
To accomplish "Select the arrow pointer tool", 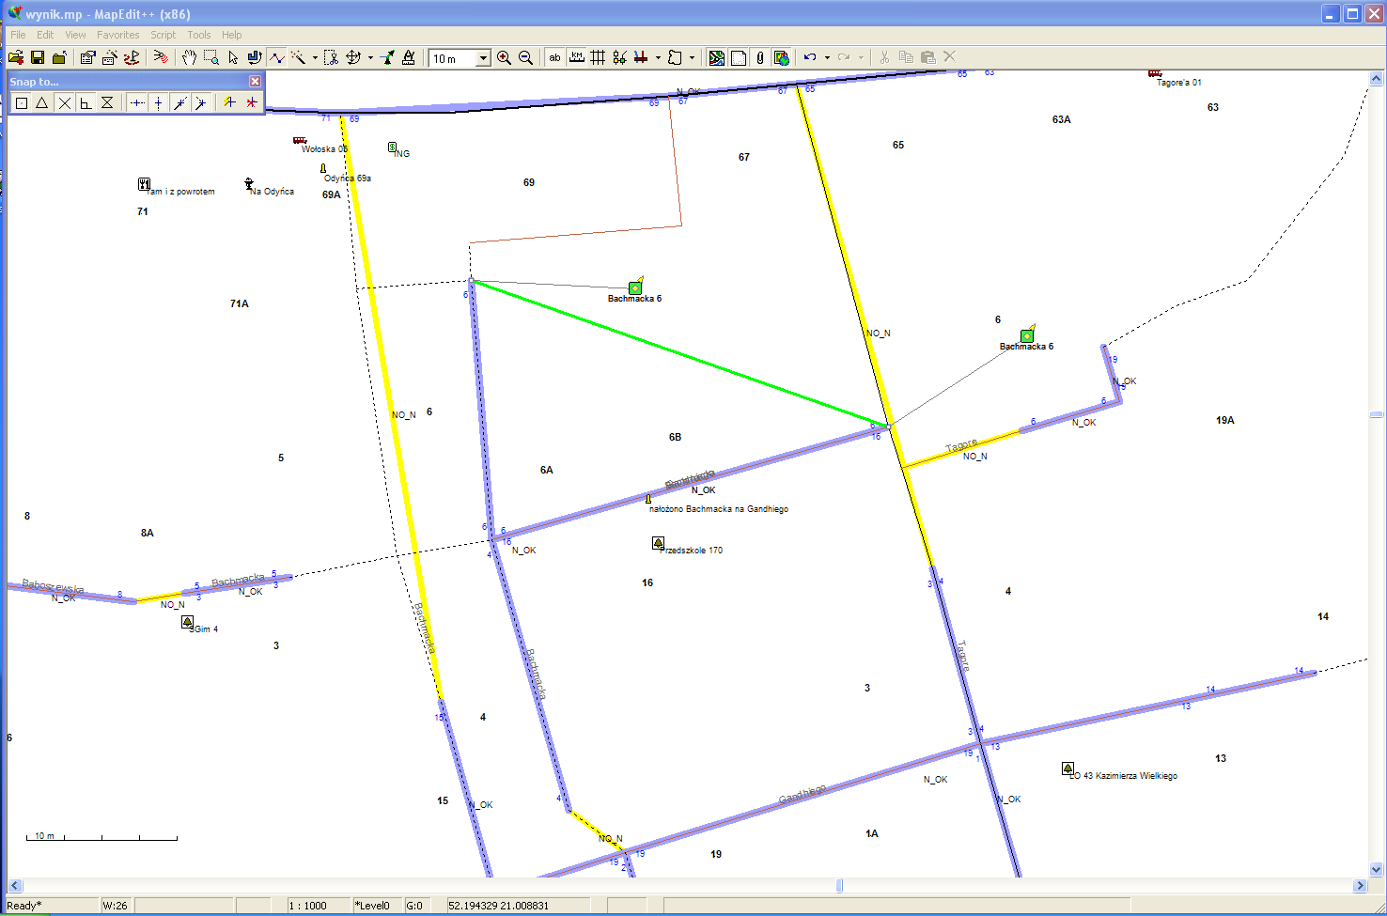I will pyautogui.click(x=233, y=58).
